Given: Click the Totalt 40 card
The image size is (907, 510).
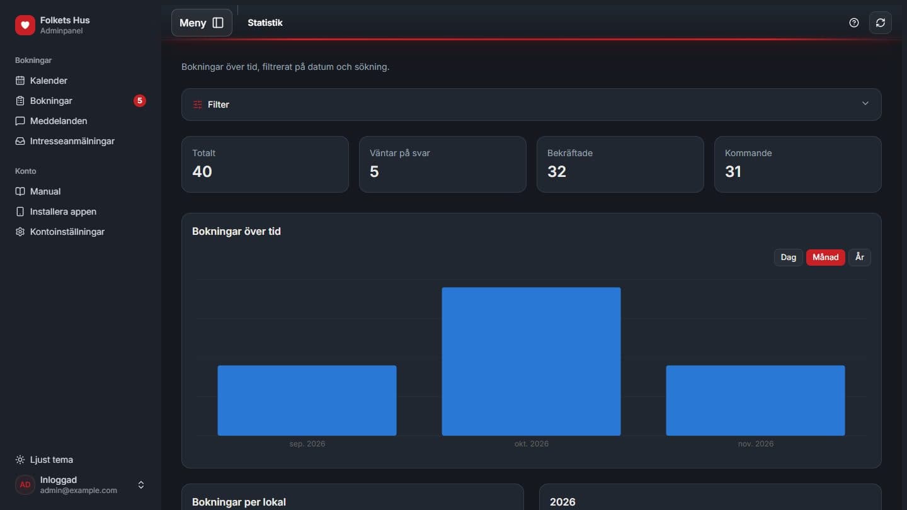Looking at the screenshot, I should coord(265,164).
